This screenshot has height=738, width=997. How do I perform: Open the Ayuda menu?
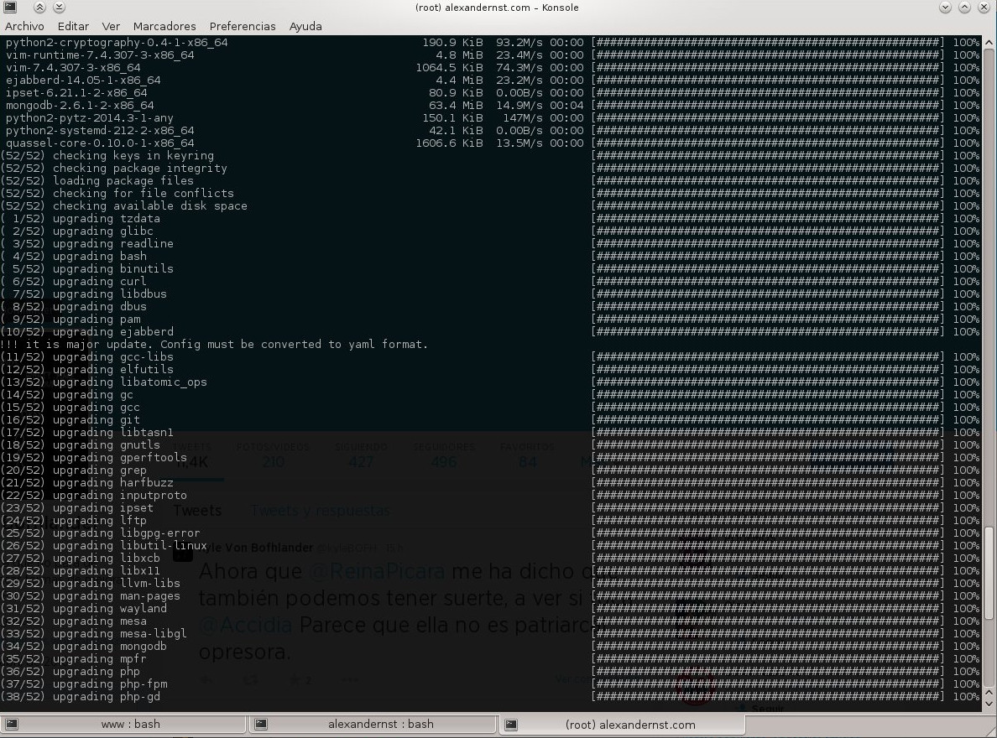click(x=305, y=26)
